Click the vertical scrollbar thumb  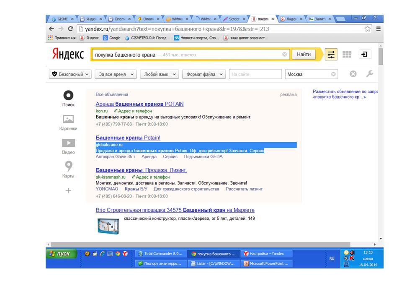click(x=381, y=56)
